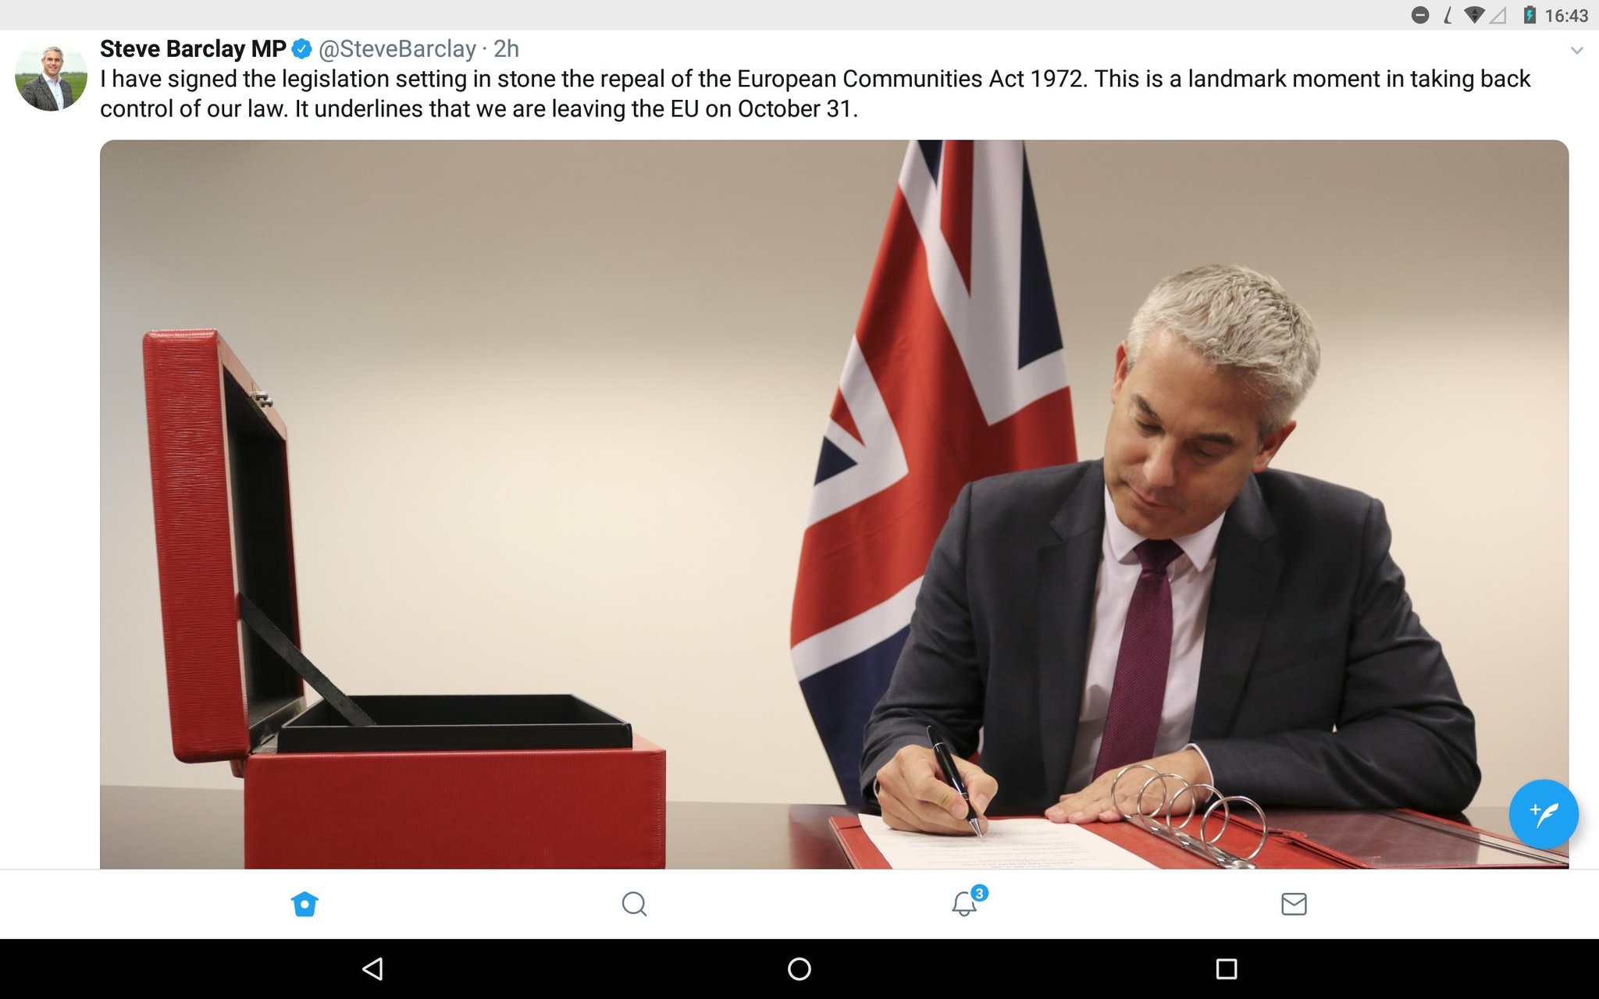Tap the 16:43 clock in status bar
The width and height of the screenshot is (1599, 999).
coord(1566,16)
